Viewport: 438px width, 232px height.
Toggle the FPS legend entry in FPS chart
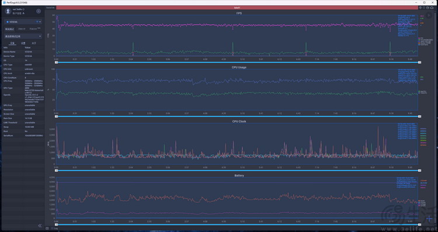click(420, 38)
